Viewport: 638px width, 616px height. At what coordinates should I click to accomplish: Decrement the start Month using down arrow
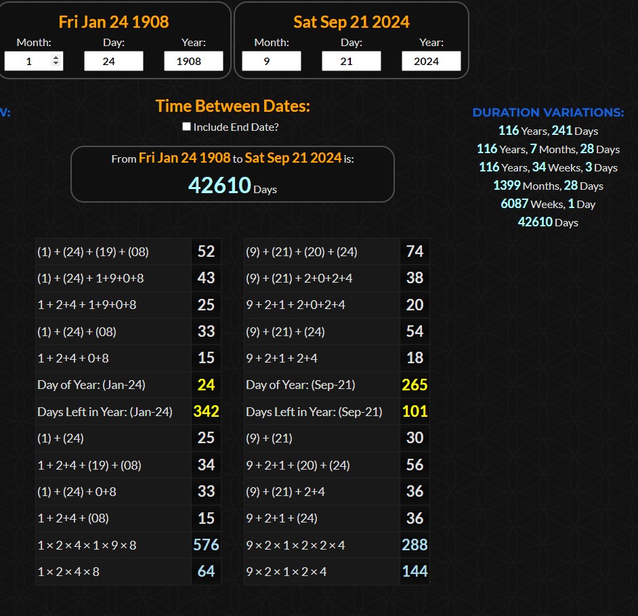click(x=56, y=64)
